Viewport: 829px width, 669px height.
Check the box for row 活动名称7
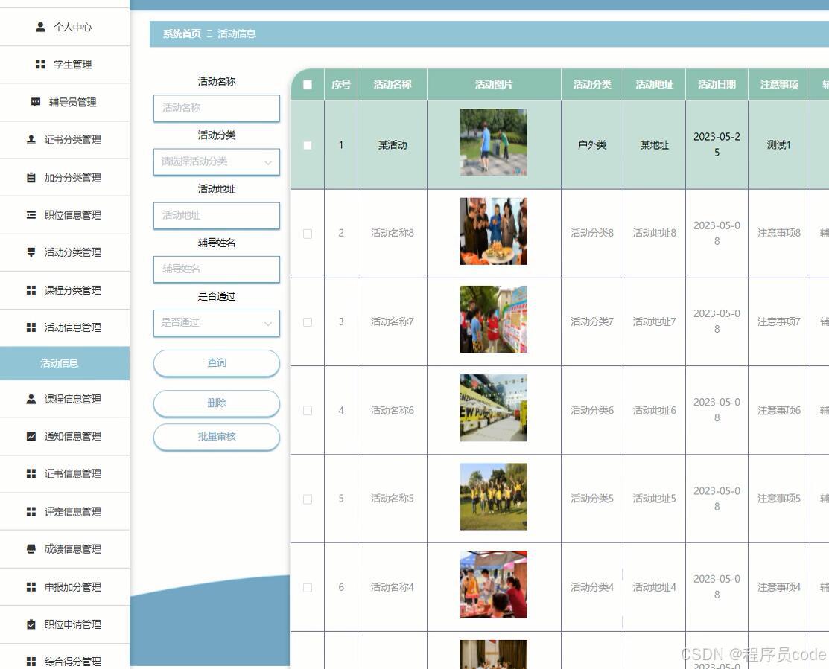307,322
